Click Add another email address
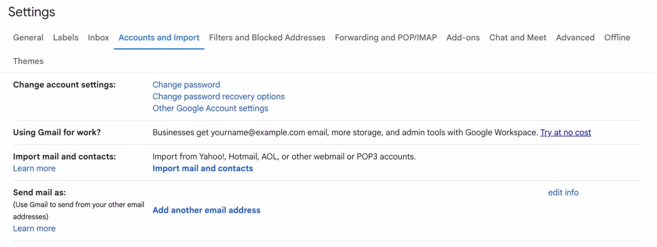The image size is (657, 247). click(206, 210)
